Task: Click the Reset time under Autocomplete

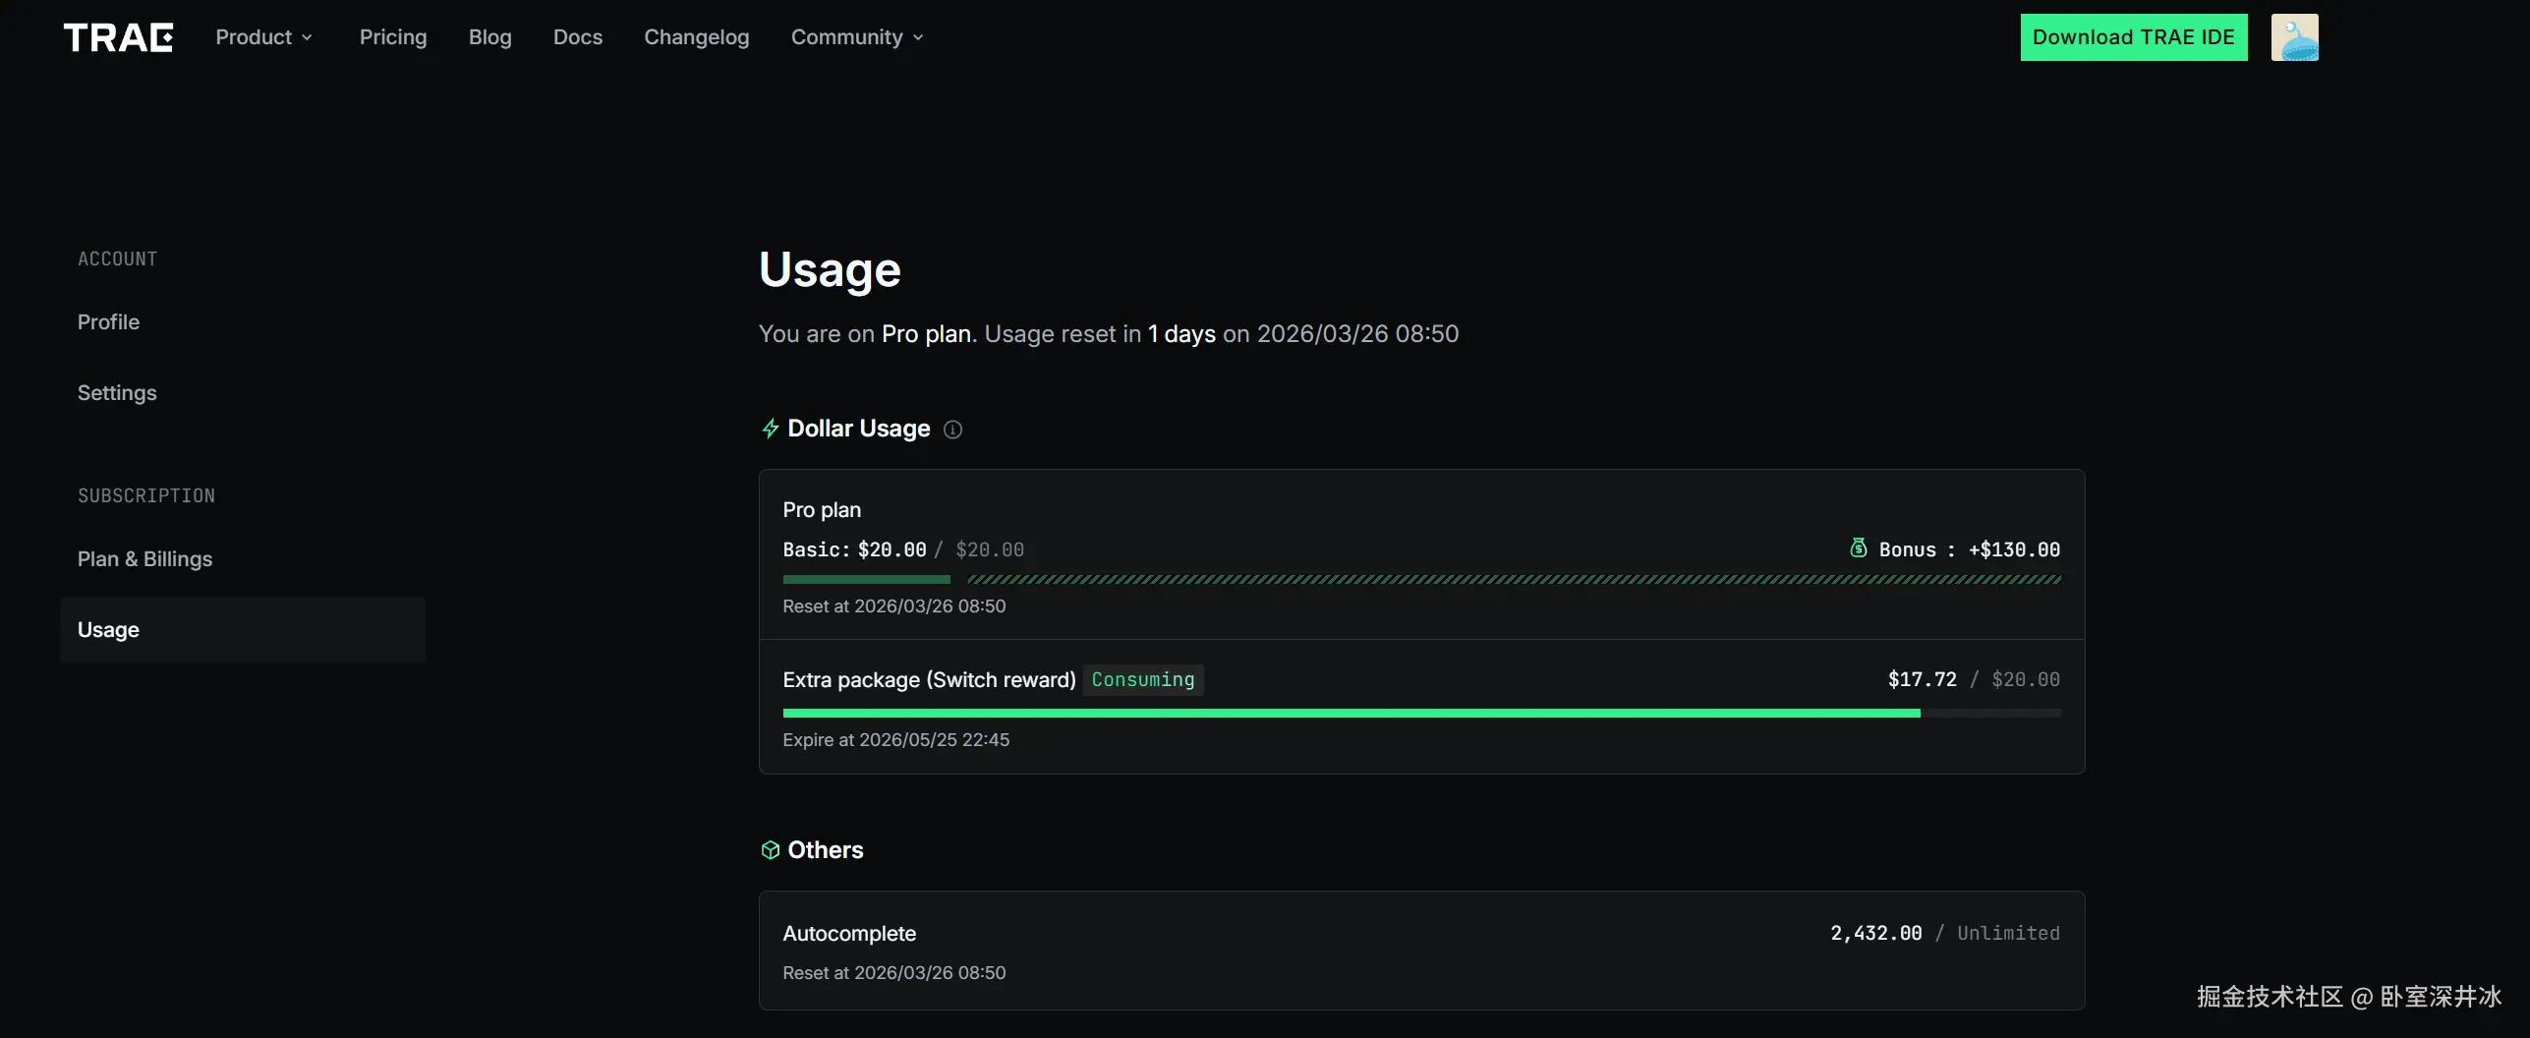Action: click(894, 973)
